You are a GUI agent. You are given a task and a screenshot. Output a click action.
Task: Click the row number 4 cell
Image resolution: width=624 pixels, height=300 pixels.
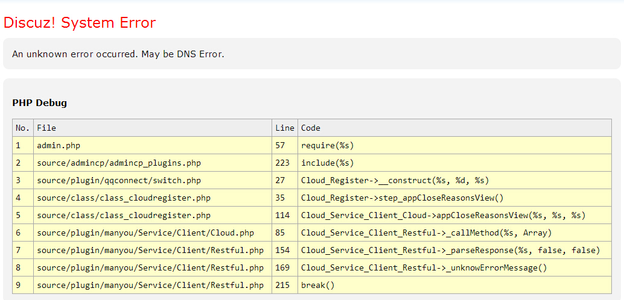tap(23, 198)
